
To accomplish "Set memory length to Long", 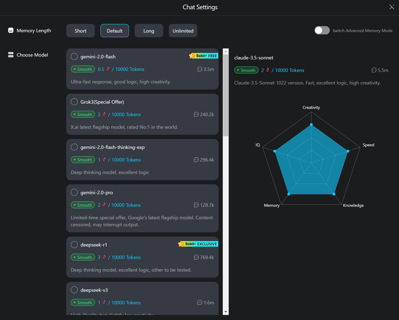I will pyautogui.click(x=149, y=31).
